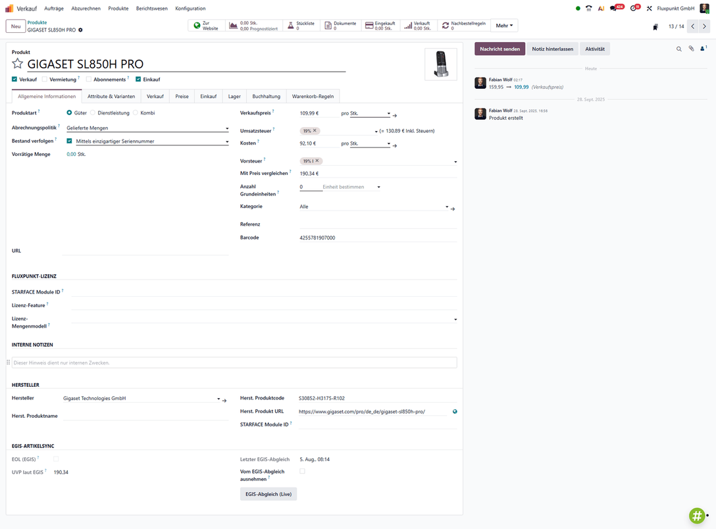Image resolution: width=716 pixels, height=529 pixels.
Task: Switch to Warenkorb-Regeln tab
Action: tap(313, 96)
